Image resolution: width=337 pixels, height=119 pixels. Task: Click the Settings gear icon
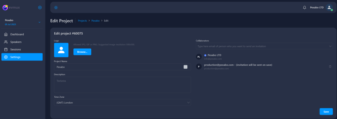6,57
